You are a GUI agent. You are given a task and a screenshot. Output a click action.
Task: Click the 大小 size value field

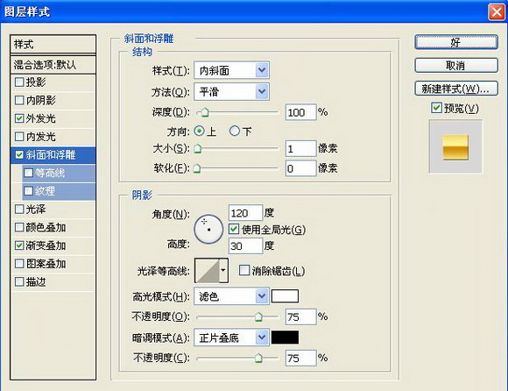[300, 148]
